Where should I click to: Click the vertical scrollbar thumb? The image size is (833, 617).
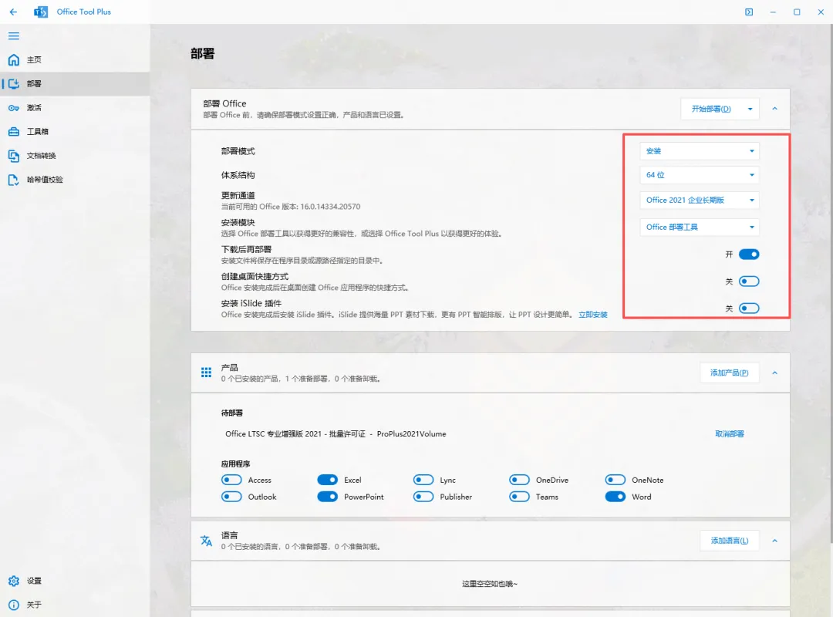[x=830, y=283]
